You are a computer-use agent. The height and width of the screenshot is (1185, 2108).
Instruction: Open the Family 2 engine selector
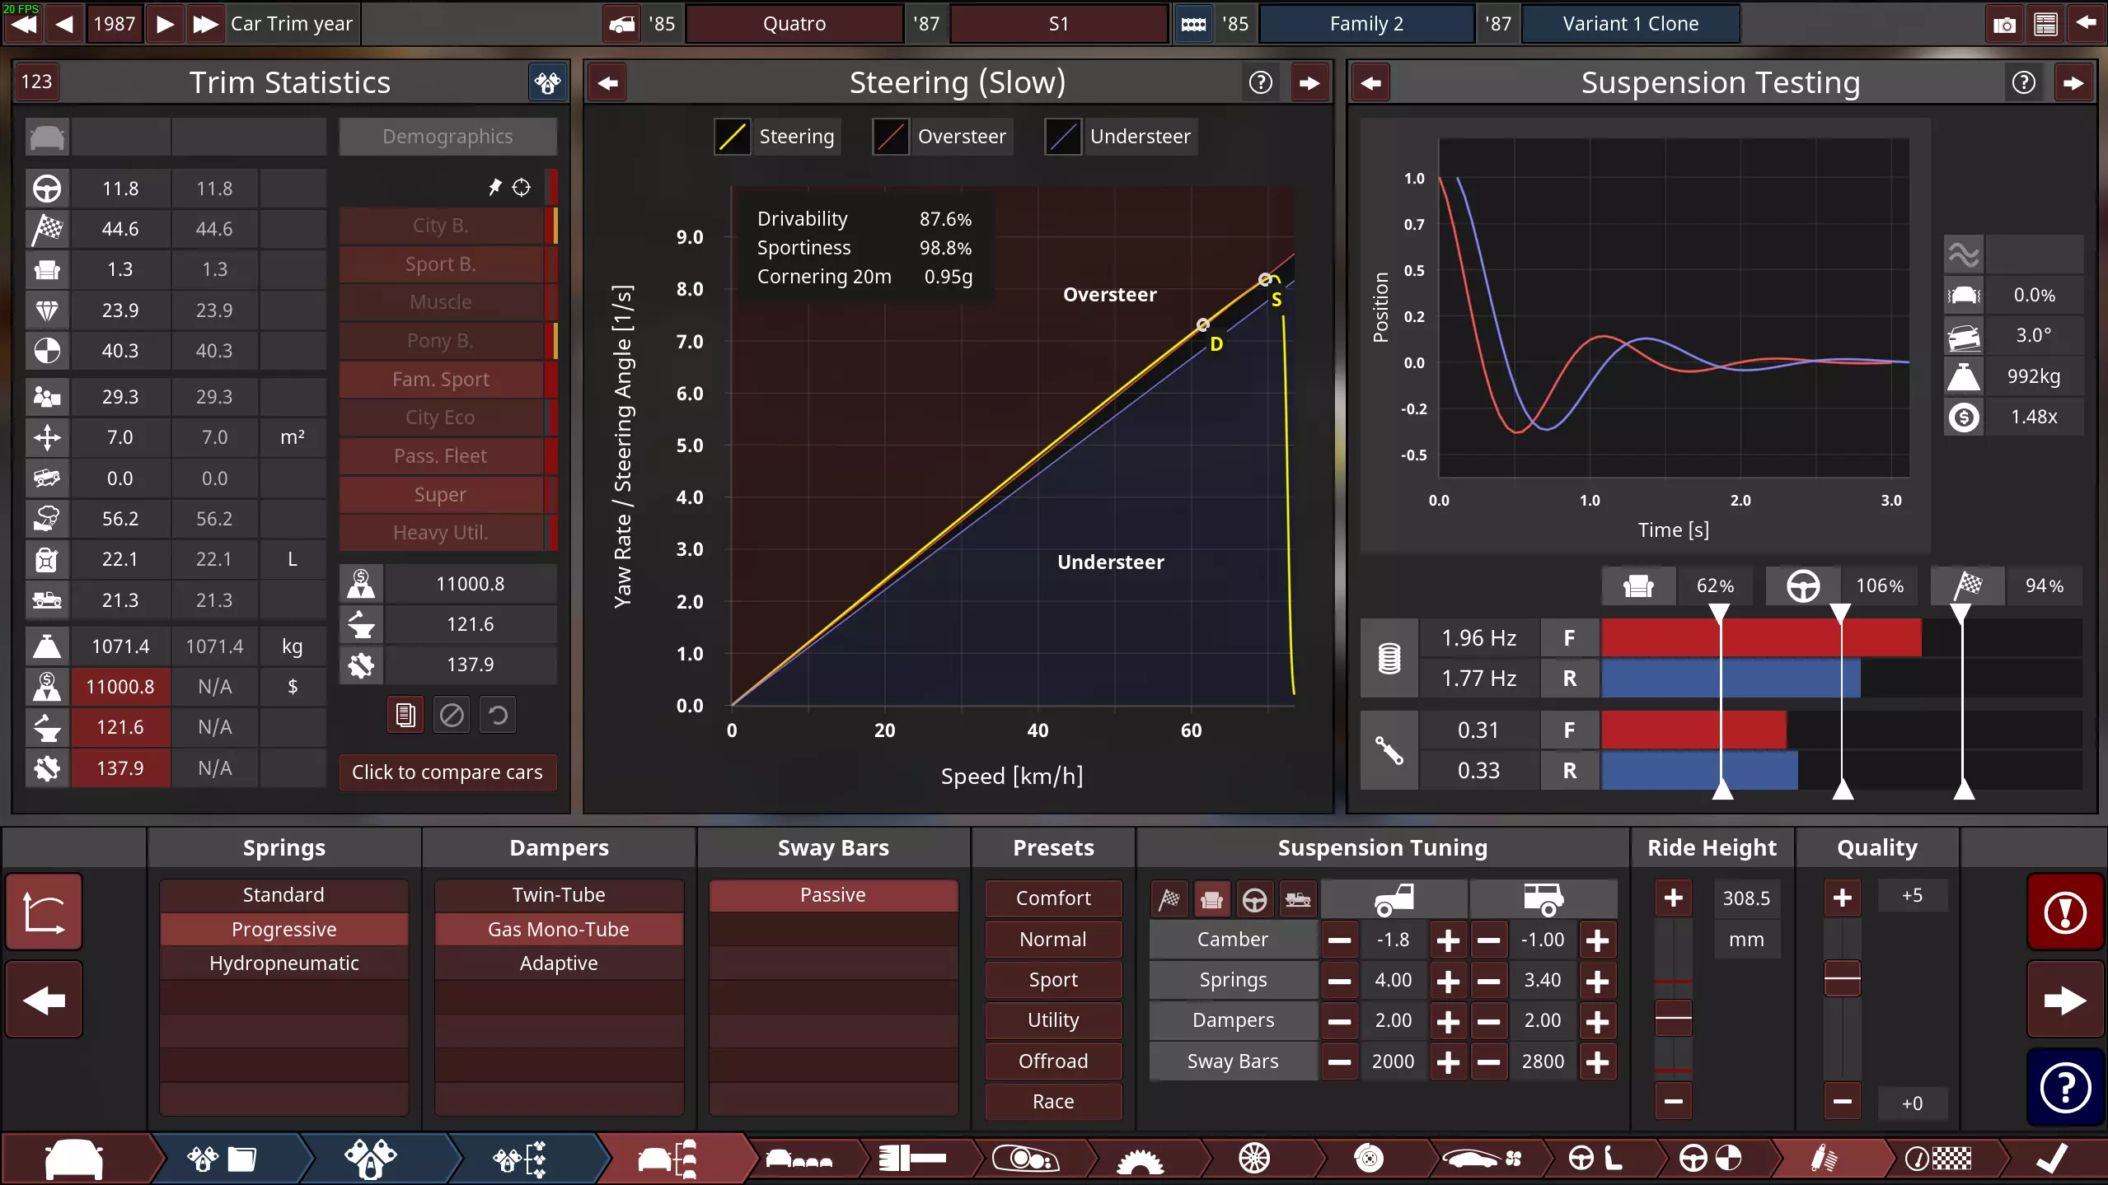(x=1366, y=24)
